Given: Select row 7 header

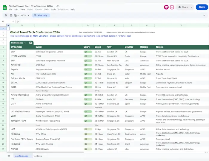Looking at the screenshot, I should pyautogui.click(x=3, y=52).
